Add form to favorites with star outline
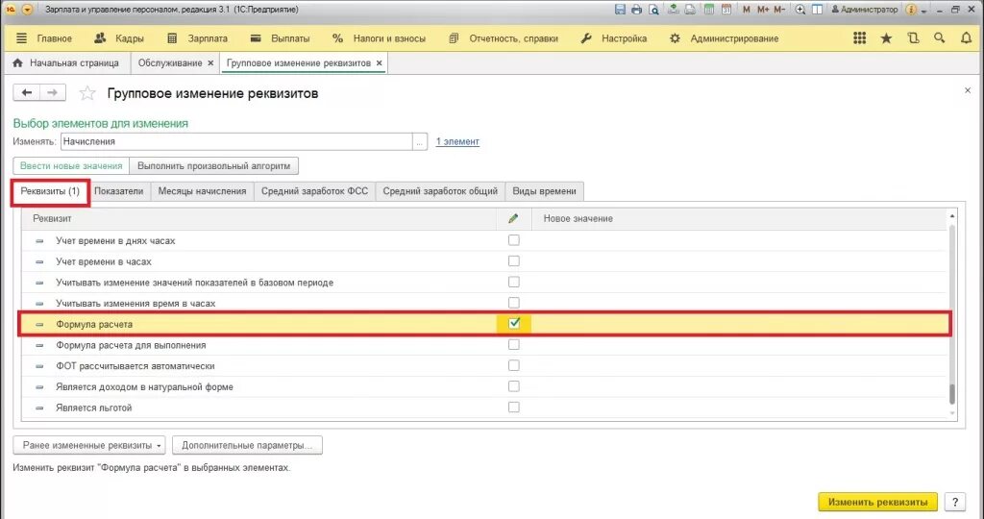Image resolution: width=984 pixels, height=519 pixels. (87, 93)
